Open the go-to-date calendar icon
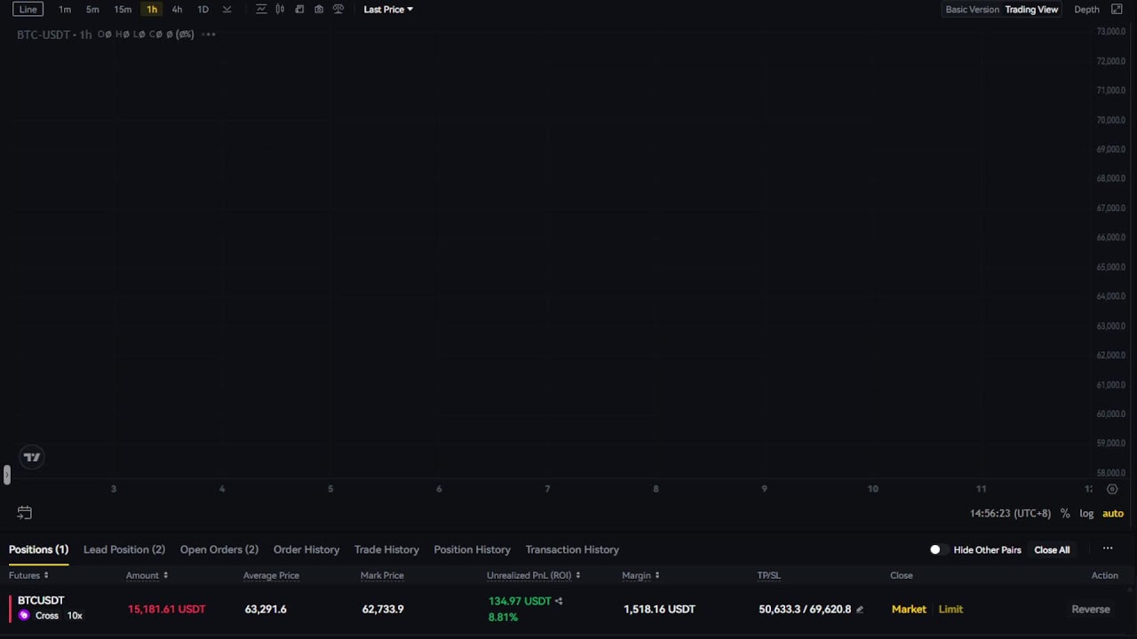Image resolution: width=1137 pixels, height=639 pixels. pos(24,513)
